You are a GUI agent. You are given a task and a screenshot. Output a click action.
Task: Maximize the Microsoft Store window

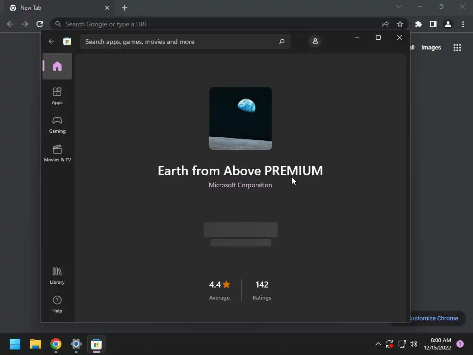pyautogui.click(x=378, y=37)
